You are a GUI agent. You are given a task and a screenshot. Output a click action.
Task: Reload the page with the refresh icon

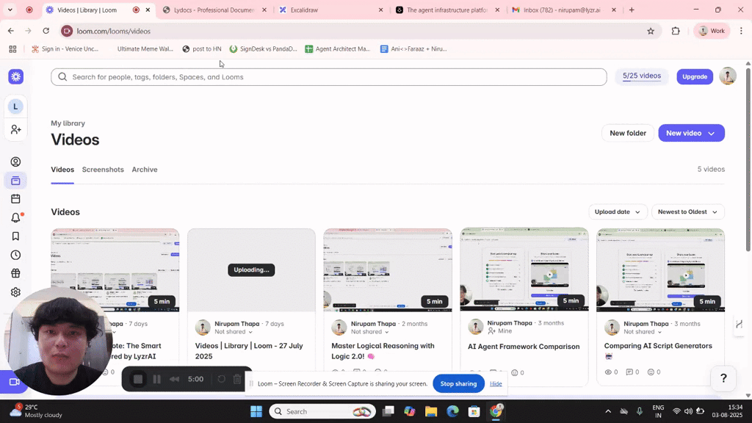(x=46, y=31)
